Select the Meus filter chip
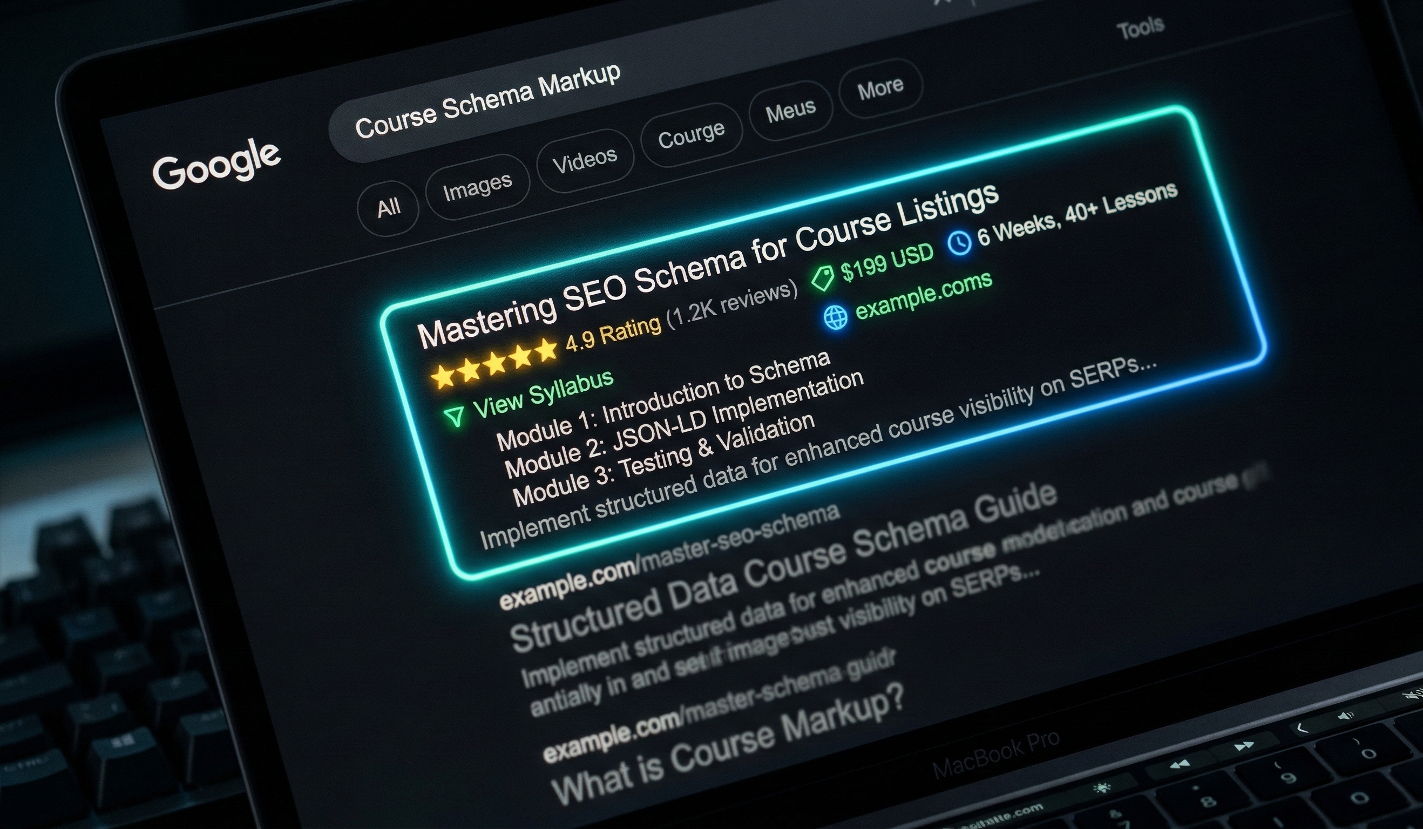The height and width of the screenshot is (829, 1423). point(790,111)
